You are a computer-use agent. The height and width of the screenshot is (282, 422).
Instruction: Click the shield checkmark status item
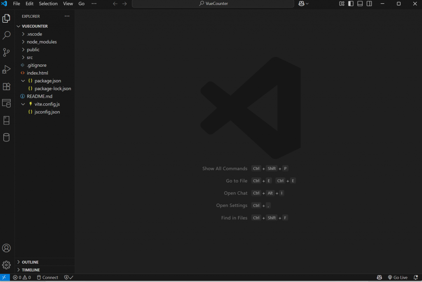[x=69, y=277]
